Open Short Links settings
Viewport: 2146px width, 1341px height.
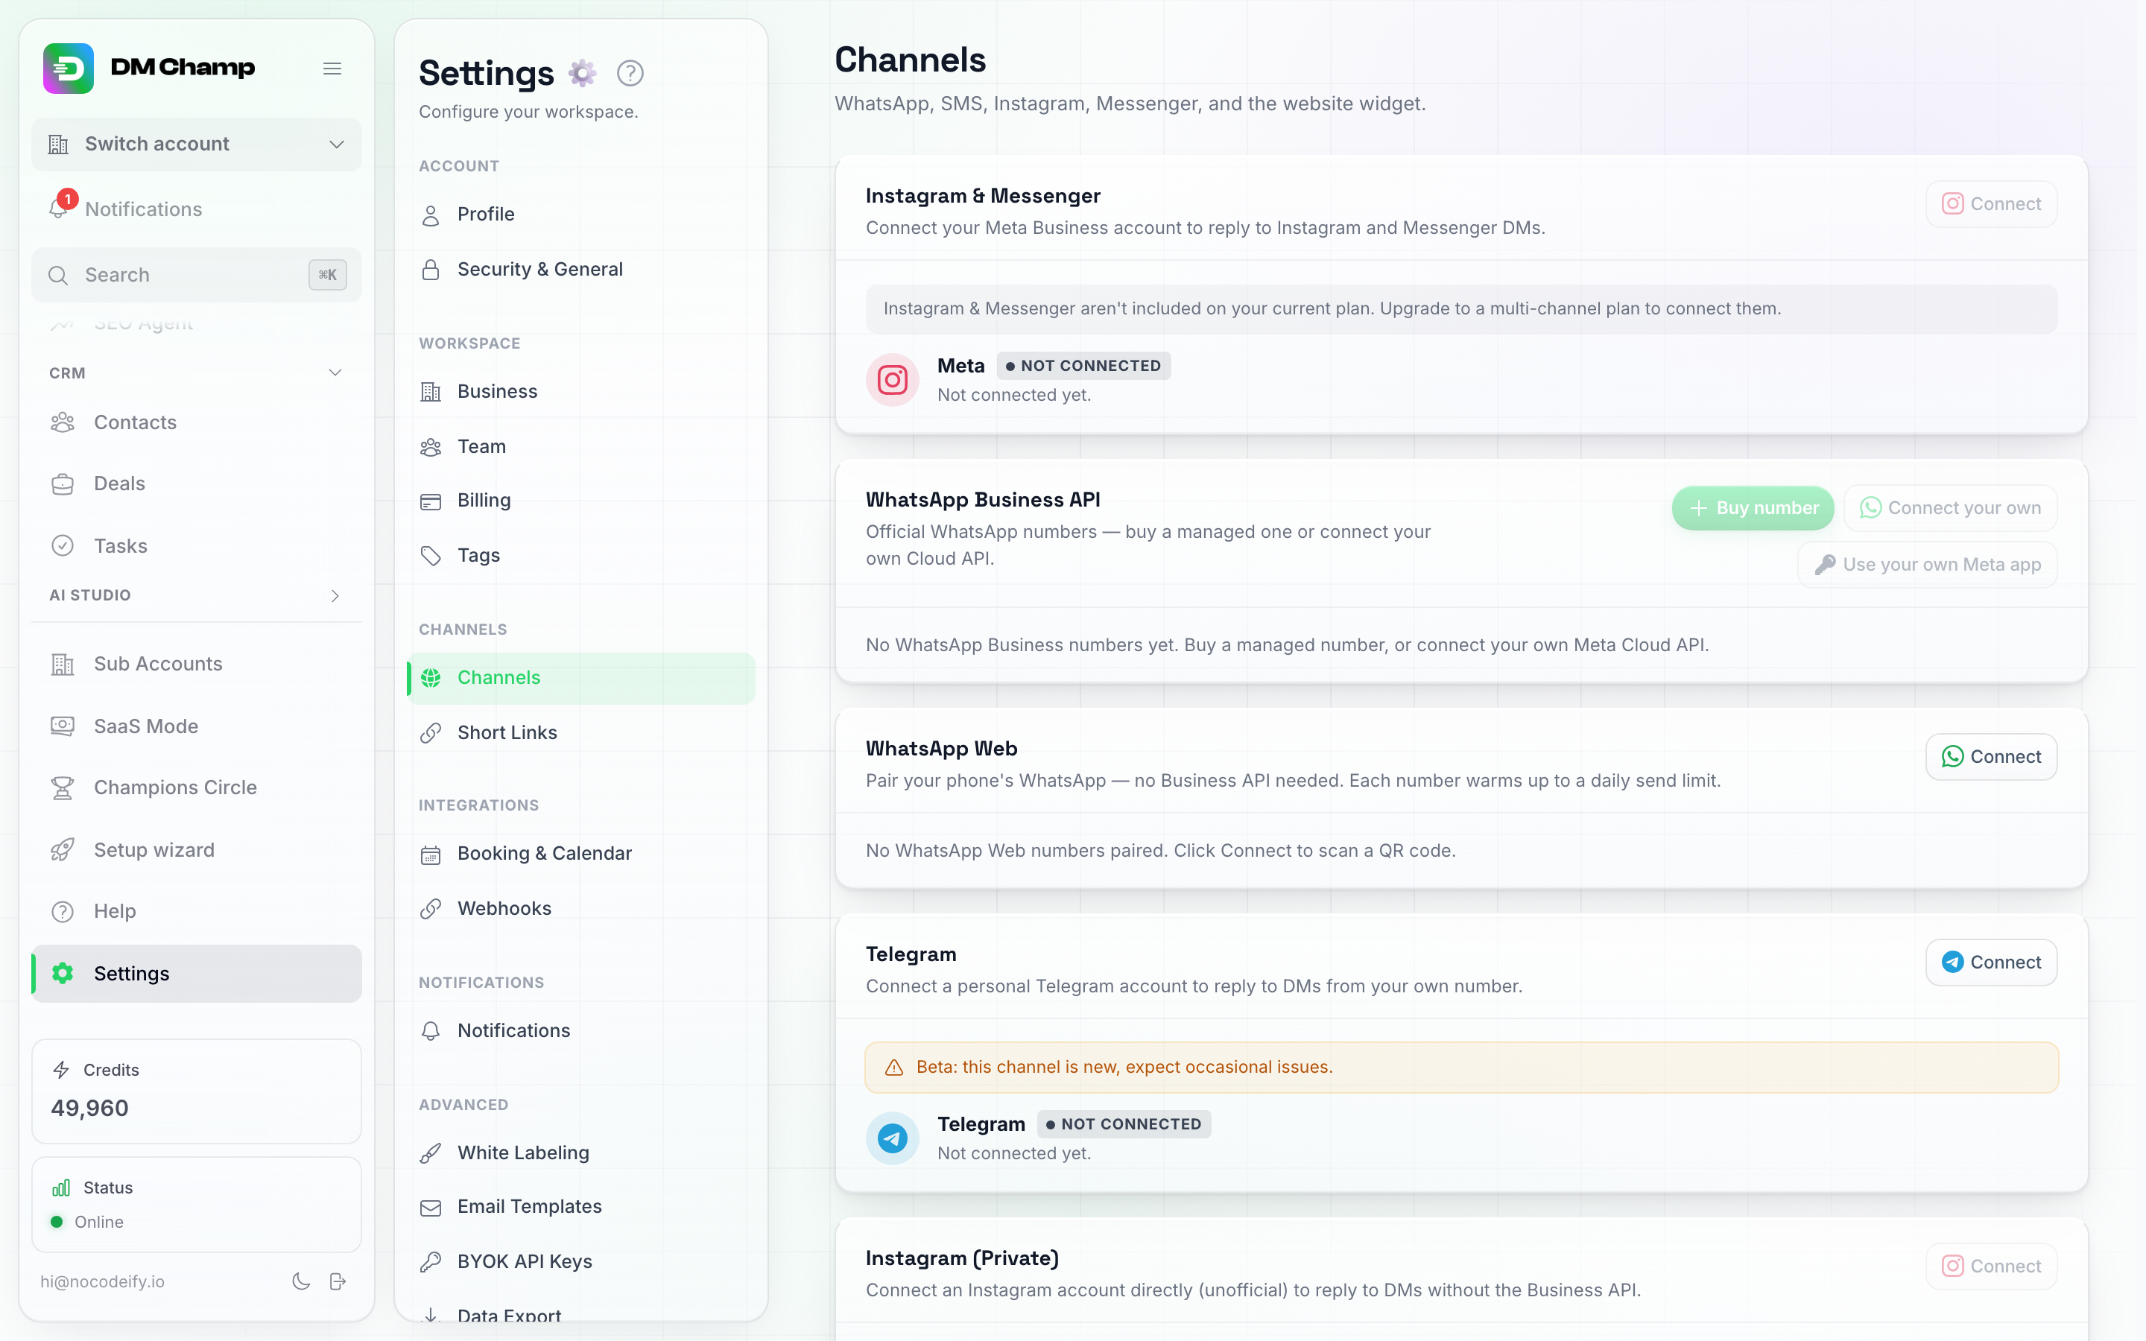pyautogui.click(x=581, y=732)
